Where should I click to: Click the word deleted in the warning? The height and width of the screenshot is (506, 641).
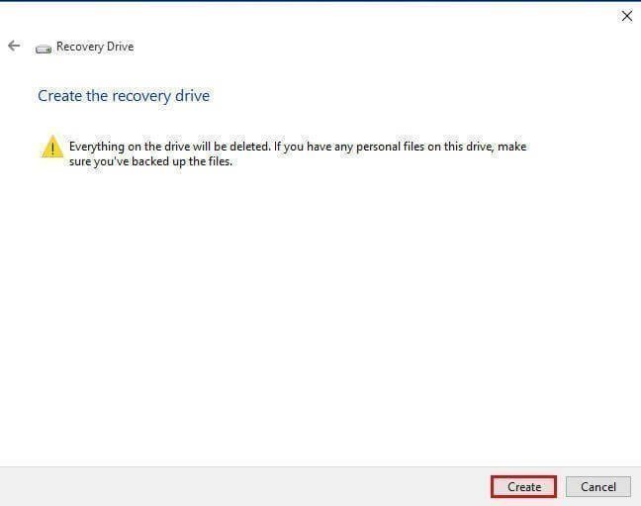coord(250,147)
